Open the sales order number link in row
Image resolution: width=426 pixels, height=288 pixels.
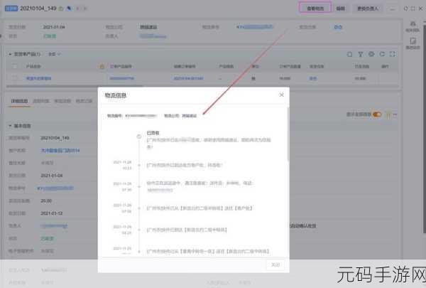[x=189, y=78]
